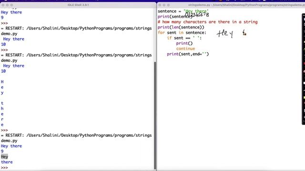Viewport: 305px width, 171px height.
Task: Close the IDLE Shell window
Action: point(3,5)
